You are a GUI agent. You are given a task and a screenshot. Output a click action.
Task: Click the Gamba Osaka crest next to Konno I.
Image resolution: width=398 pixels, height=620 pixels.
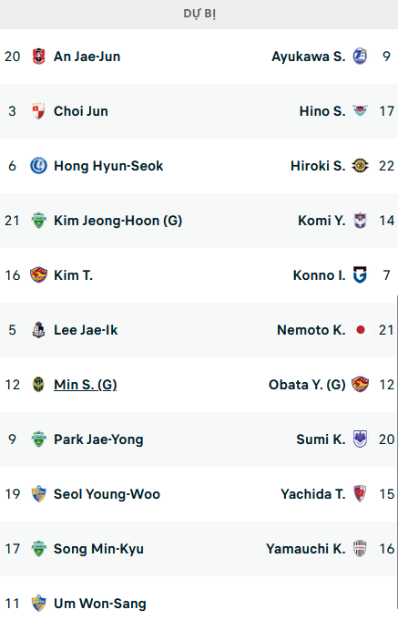point(360,275)
